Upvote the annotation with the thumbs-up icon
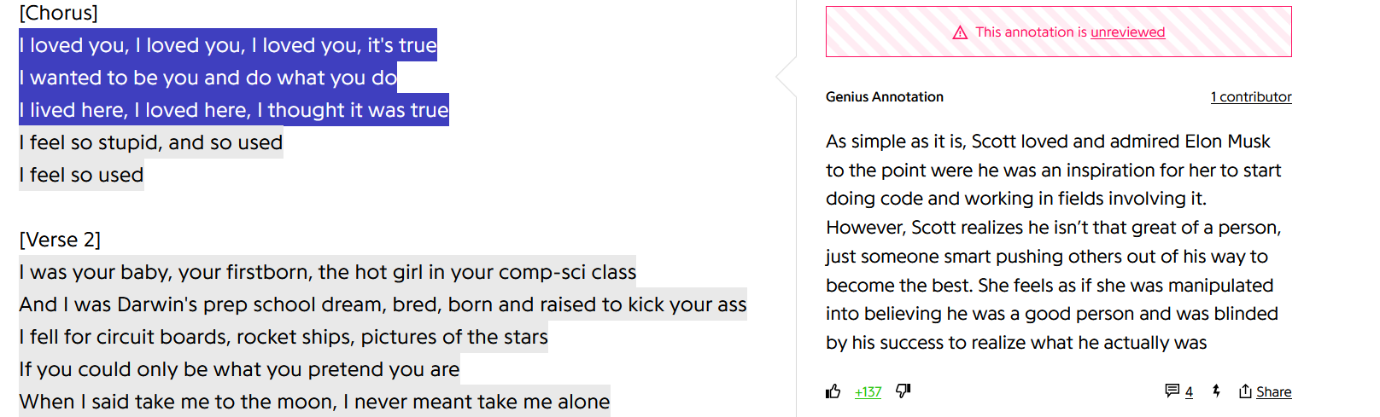Screen dimensions: 1380x417 tap(833, 391)
